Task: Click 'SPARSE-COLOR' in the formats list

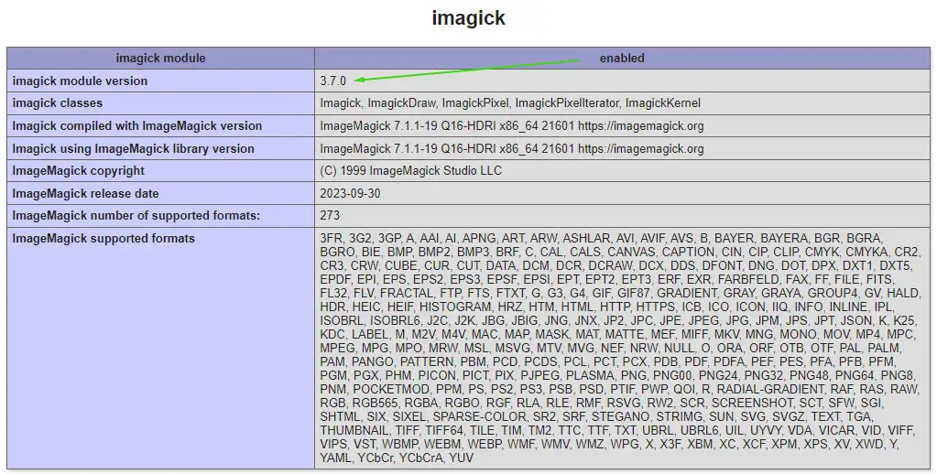Action: (x=479, y=416)
